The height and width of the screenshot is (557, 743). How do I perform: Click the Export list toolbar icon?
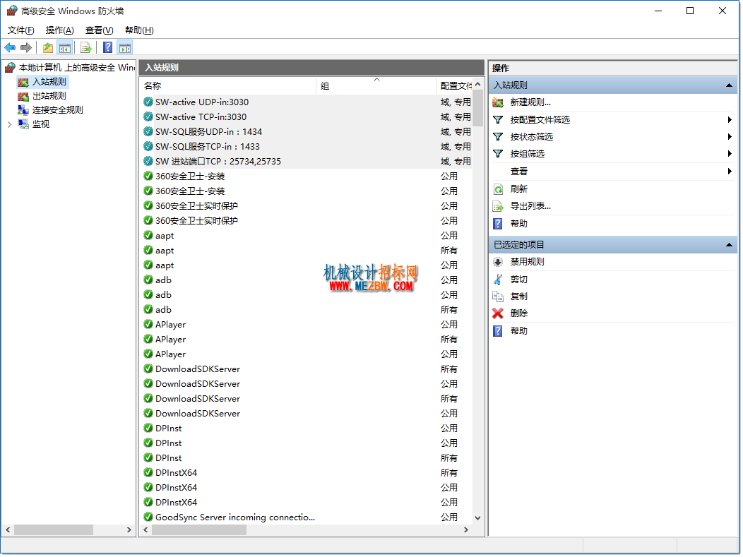[x=85, y=47]
